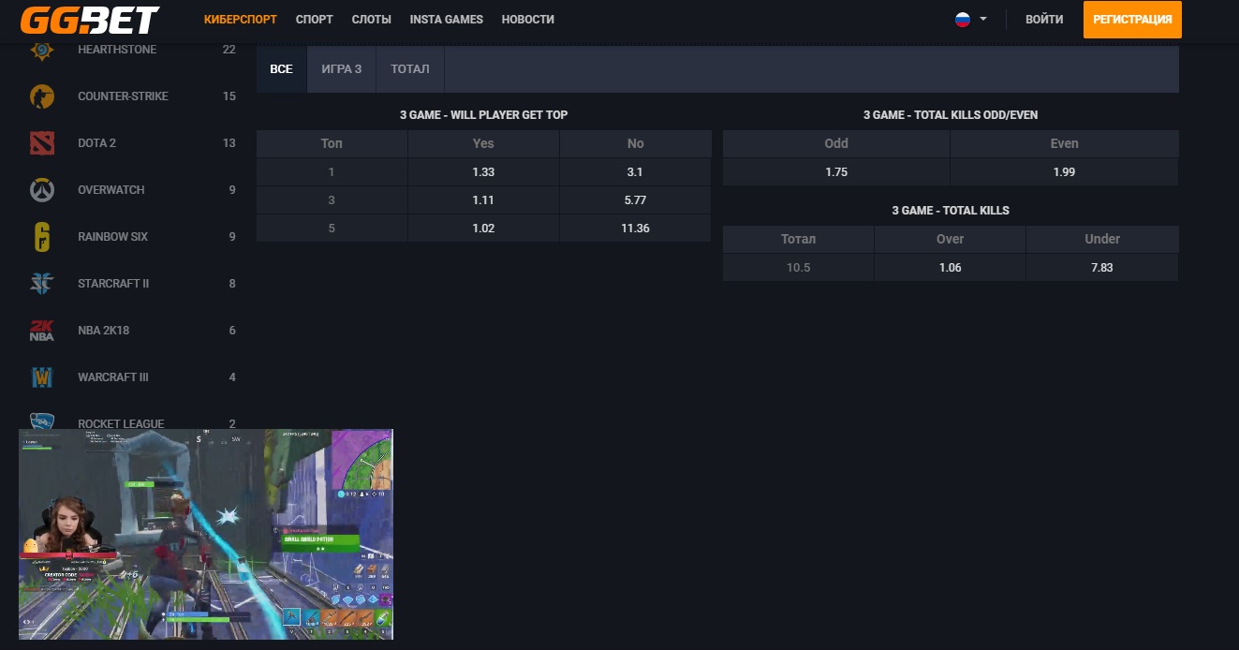Open the Новости page
The width and height of the screenshot is (1239, 650).
527,19
